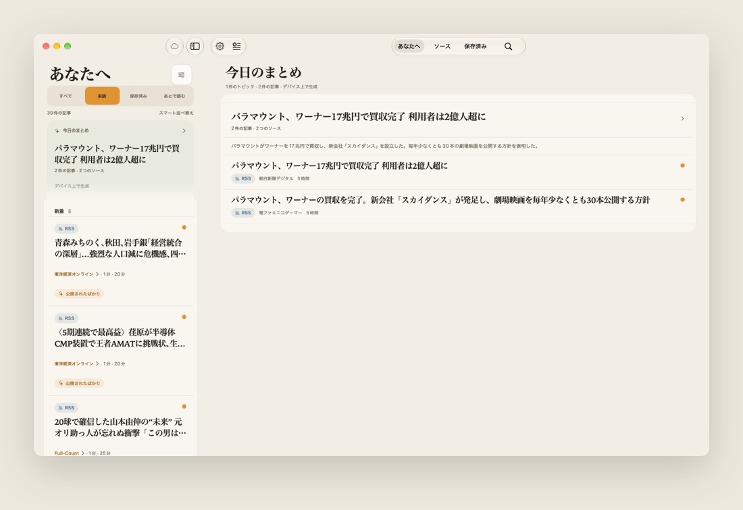Screen dimensions: 743x510
Task: Select the すべて filter segment
Action: point(66,96)
